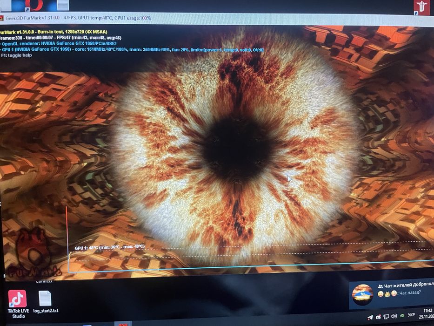This screenshot has height=326, width=434.
Task: Open the TikTok LIVE Studio desktop shortcut
Action: click(x=17, y=304)
